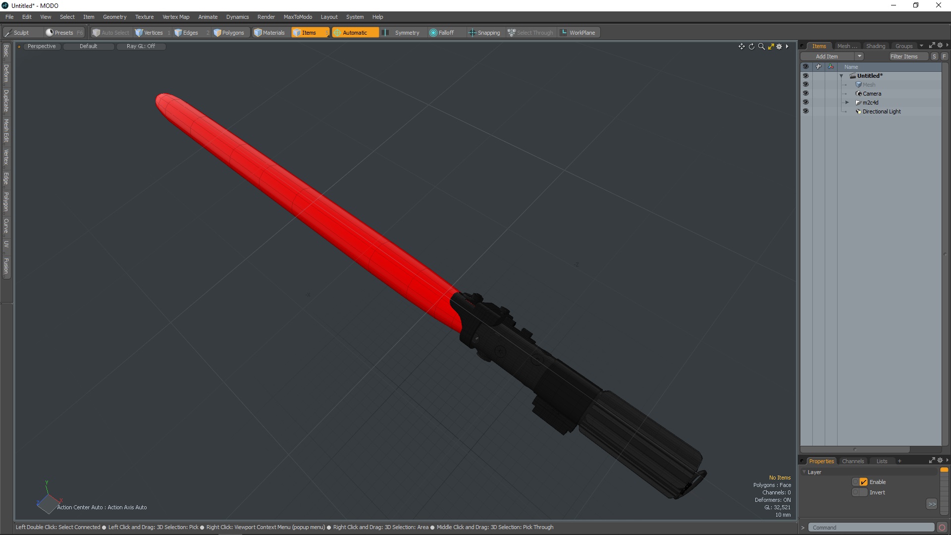This screenshot has height=535, width=951.
Task: Add a new tab with the plus button
Action: [x=899, y=461]
